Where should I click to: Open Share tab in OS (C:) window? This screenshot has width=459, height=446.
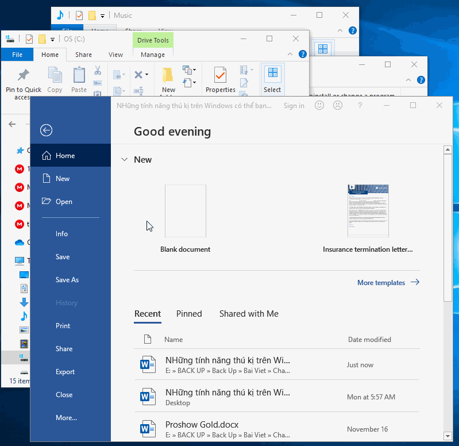click(x=83, y=55)
